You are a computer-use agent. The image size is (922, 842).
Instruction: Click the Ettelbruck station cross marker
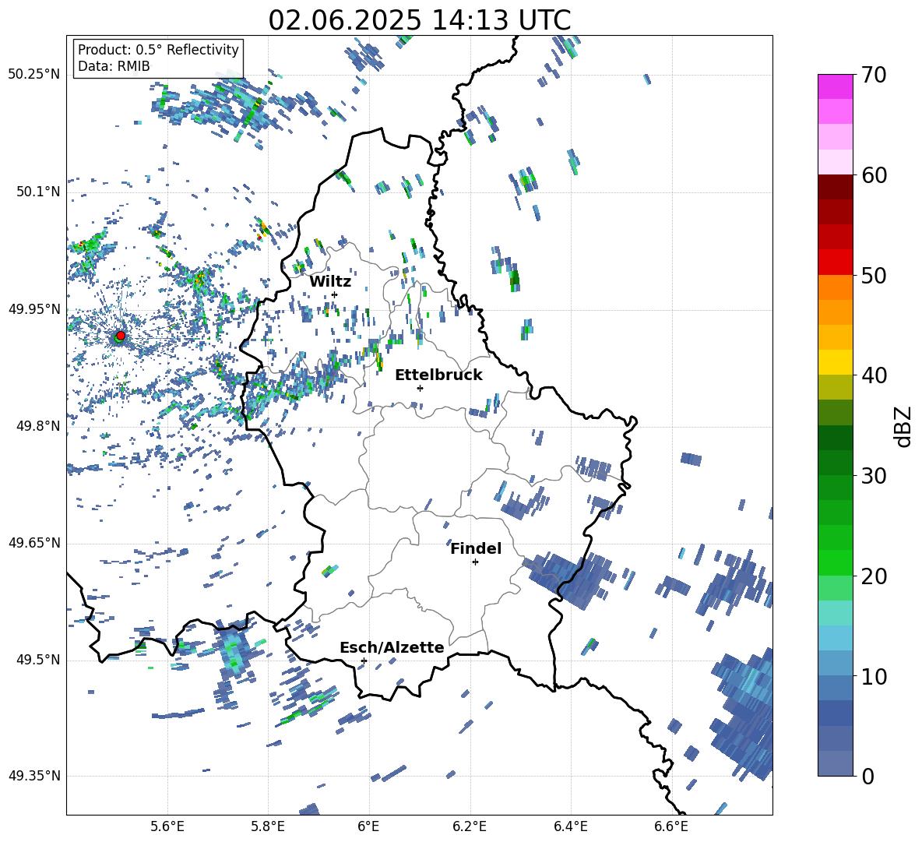tap(420, 388)
